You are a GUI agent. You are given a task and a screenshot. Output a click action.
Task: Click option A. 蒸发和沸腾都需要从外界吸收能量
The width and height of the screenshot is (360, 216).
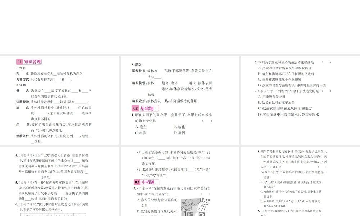click(x=285, y=68)
